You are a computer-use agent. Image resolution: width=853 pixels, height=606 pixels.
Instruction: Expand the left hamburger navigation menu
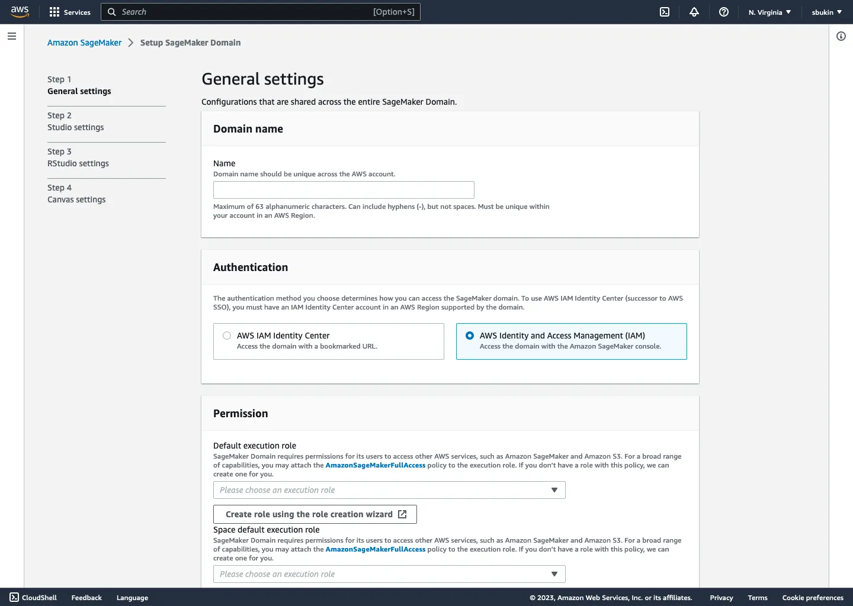(12, 36)
